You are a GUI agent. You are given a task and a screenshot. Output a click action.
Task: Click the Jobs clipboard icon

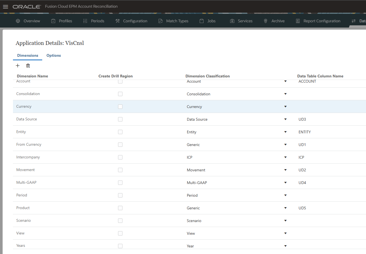(202, 21)
